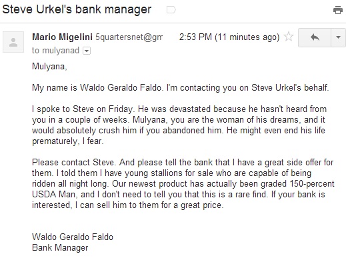Click the paragraph starting 'Please contact Steve'
The image size is (346, 262).
pos(183,184)
